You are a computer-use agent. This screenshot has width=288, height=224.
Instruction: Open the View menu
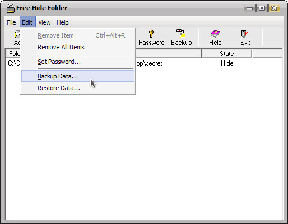[44, 22]
